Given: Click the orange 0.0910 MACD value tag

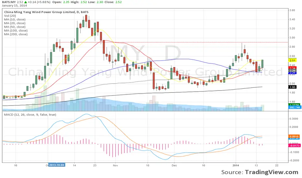Looking at the screenshot, I should point(294,137).
